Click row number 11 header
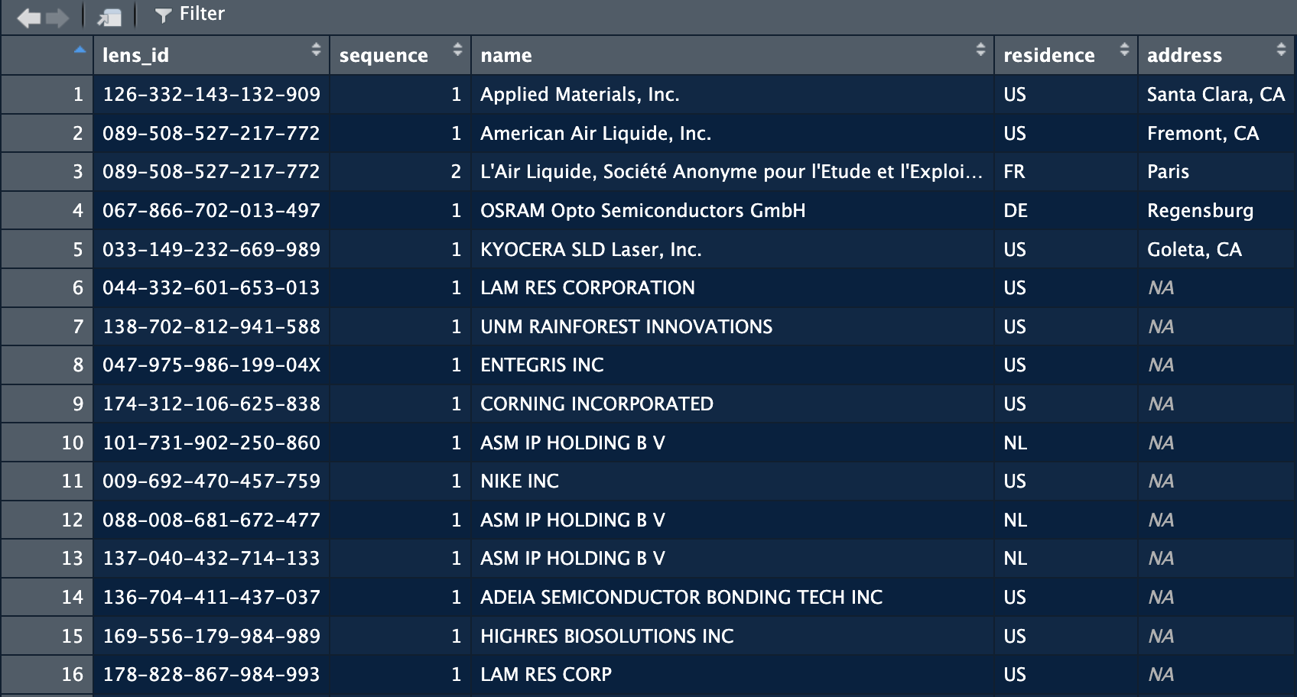Screen dimensions: 1297x697 (72, 481)
